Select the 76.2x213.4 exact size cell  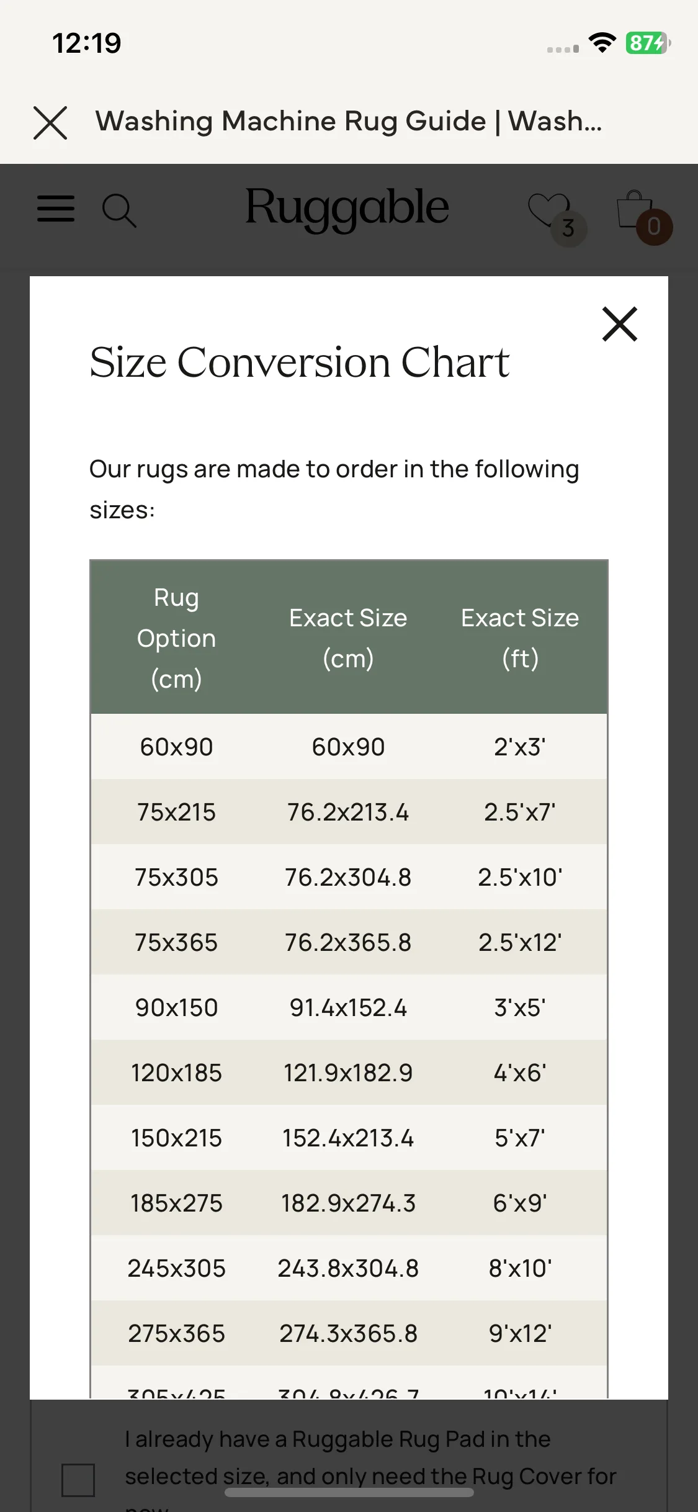348,812
